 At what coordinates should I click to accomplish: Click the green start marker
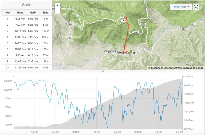coord(131,51)
